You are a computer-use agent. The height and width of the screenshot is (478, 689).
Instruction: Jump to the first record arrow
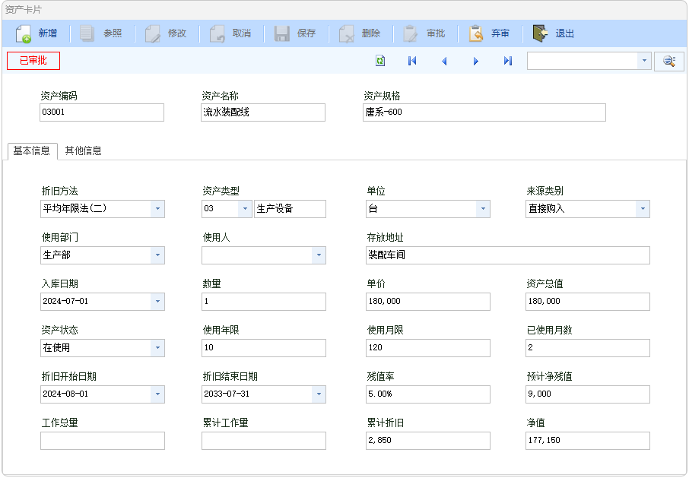click(412, 61)
